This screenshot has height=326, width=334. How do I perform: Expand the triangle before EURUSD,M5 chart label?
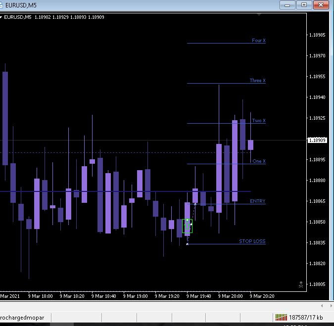(1, 17)
